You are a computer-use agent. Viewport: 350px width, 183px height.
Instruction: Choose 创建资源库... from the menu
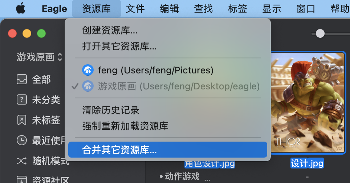(110, 30)
